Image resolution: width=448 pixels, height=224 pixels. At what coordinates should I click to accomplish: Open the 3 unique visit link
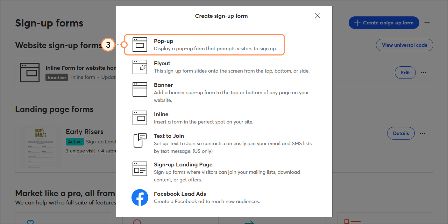click(80, 151)
